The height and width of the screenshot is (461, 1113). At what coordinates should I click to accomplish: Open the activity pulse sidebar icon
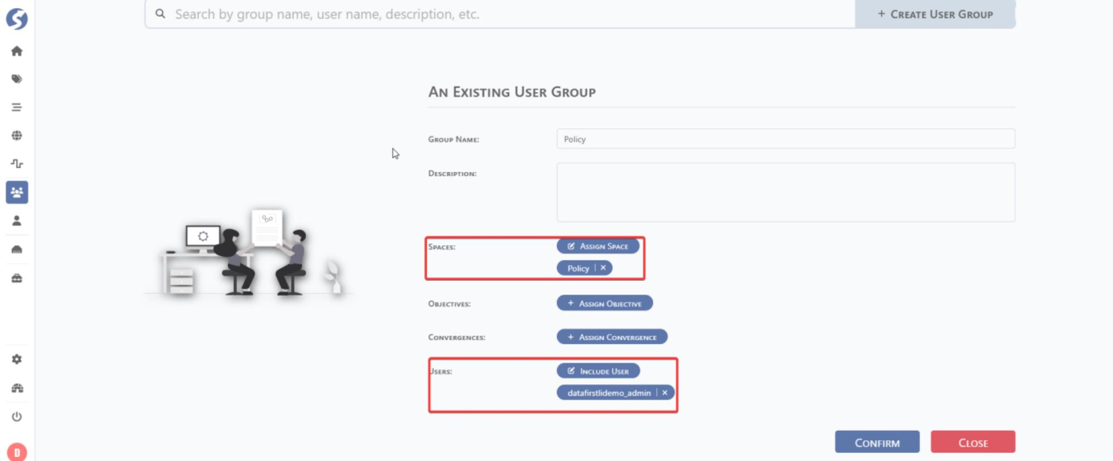click(x=17, y=164)
